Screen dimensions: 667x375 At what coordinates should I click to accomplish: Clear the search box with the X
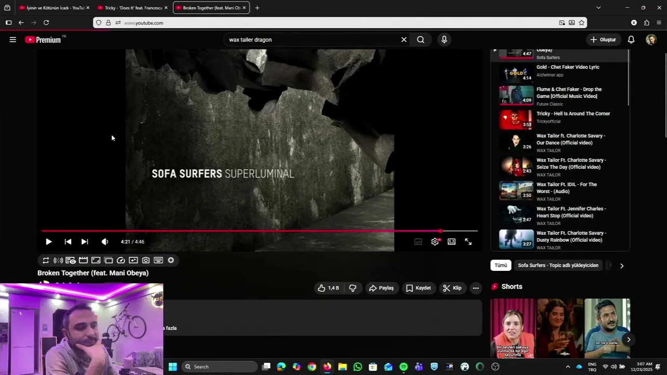404,40
